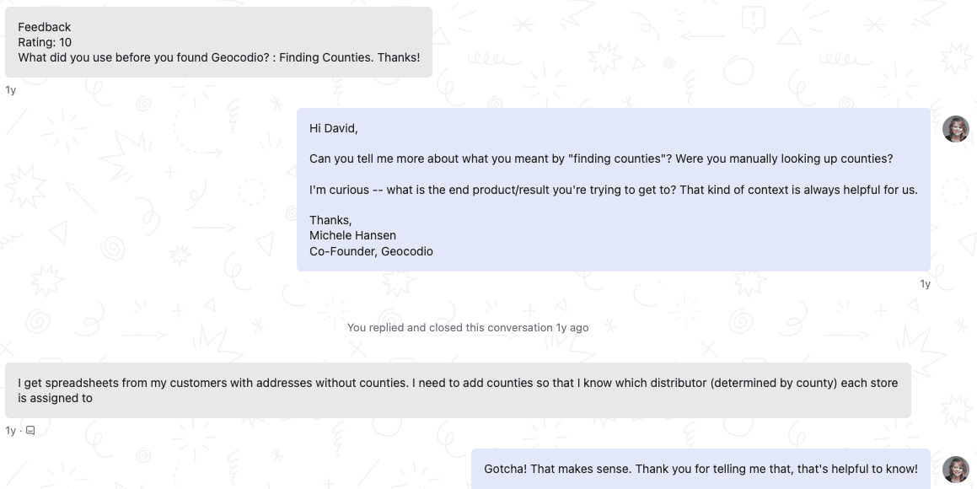Image resolution: width=977 pixels, height=489 pixels.
Task: Select the customer message about spreadsheets and counties
Action: [458, 390]
